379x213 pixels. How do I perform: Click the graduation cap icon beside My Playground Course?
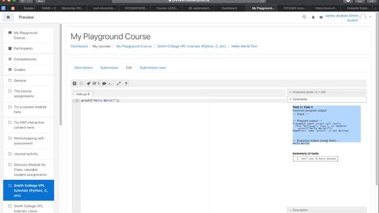10,33
